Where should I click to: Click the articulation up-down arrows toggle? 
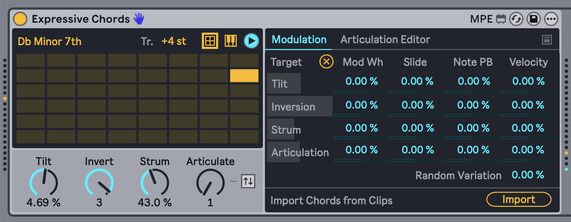(248, 181)
